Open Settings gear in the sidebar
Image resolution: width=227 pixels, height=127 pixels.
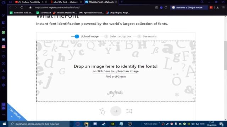tap(4, 85)
